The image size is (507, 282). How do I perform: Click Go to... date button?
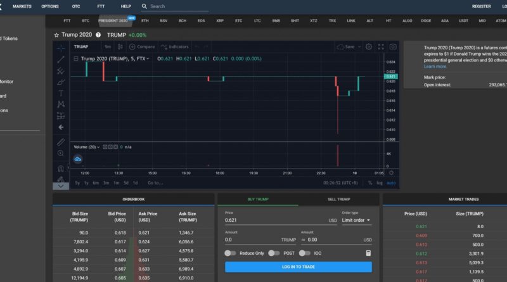[155, 183]
